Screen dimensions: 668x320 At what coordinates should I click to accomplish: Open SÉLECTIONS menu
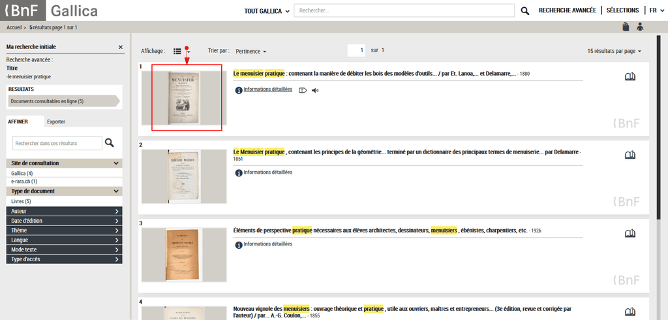pyautogui.click(x=622, y=10)
